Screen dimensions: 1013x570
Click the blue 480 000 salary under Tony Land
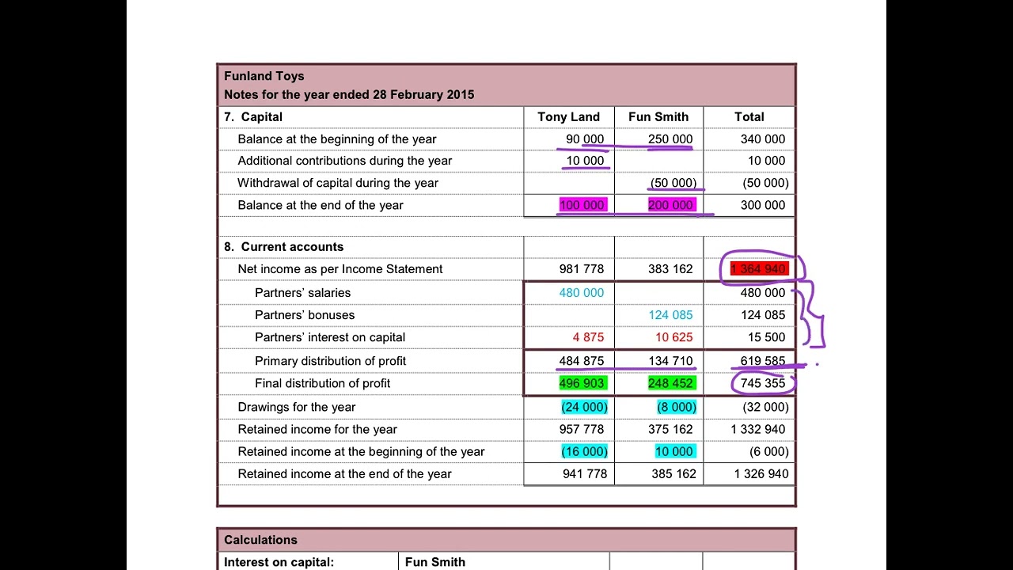(582, 293)
